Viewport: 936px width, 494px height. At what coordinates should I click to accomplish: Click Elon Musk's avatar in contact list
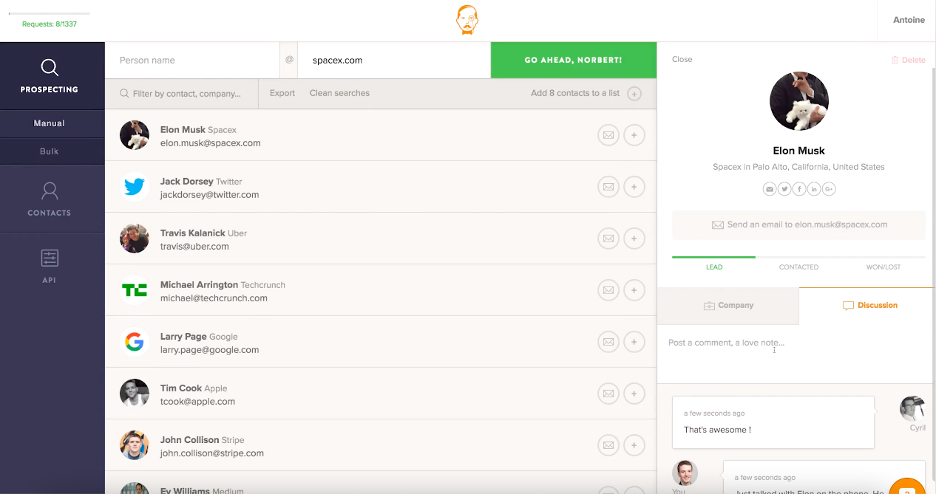click(x=135, y=135)
